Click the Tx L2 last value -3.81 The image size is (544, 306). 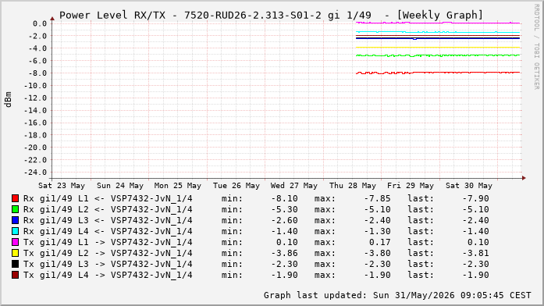[x=475, y=253]
